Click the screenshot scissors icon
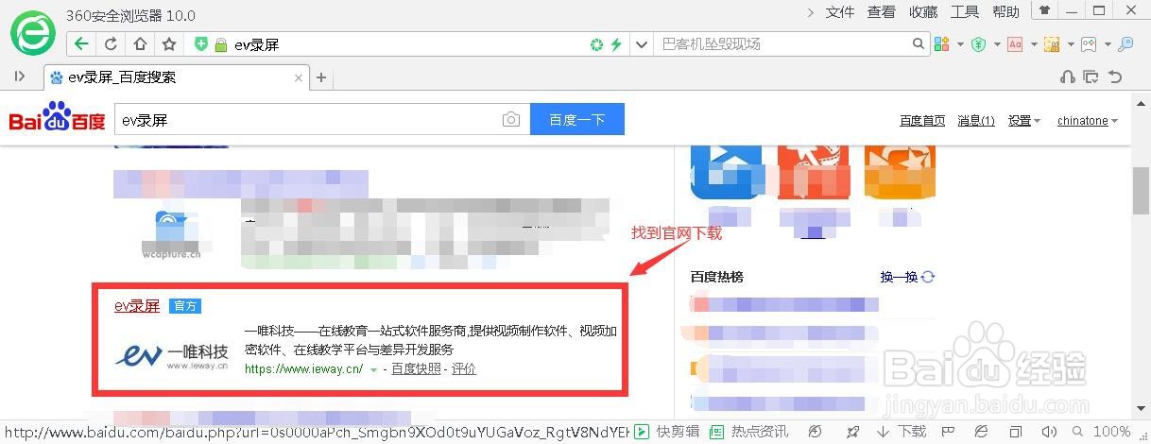This screenshot has width=1151, height=444. pos(1052,43)
